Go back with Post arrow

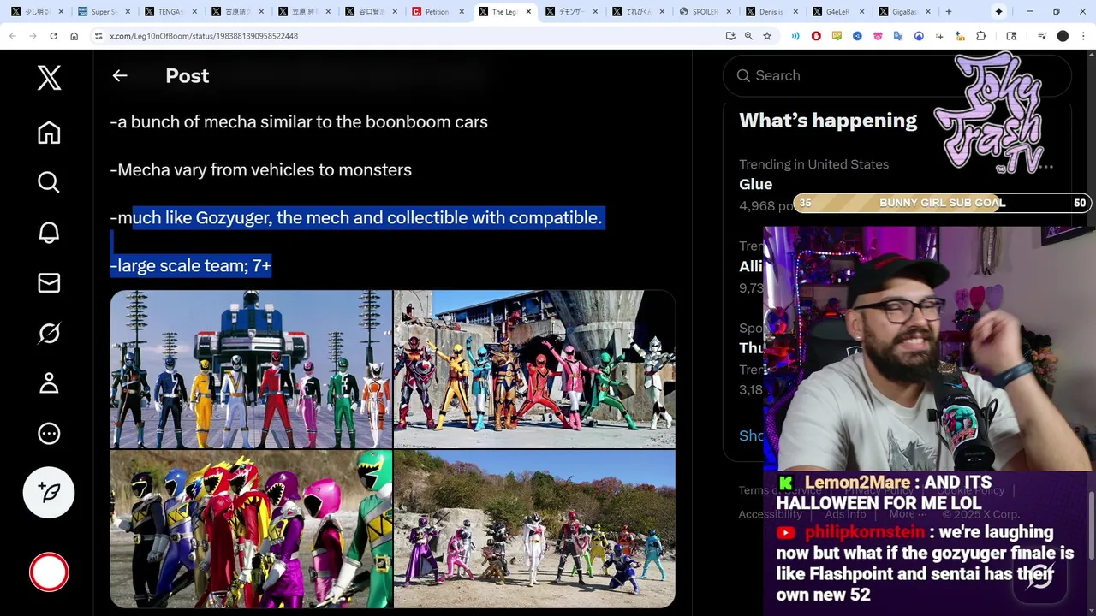(x=120, y=76)
